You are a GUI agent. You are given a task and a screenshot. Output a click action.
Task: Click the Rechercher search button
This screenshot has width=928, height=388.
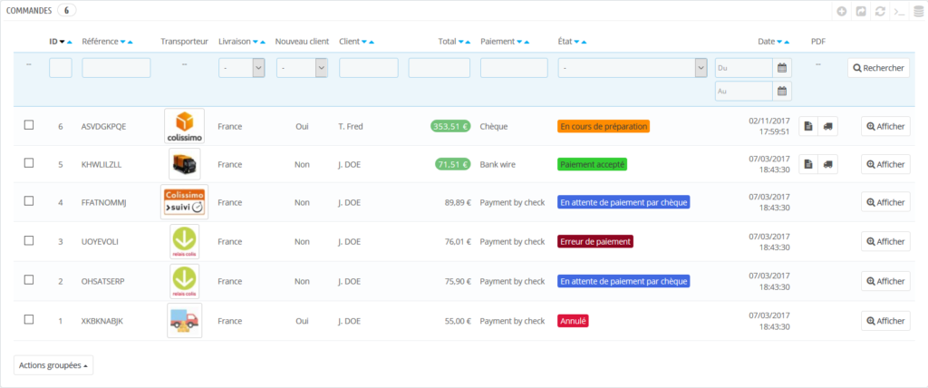tap(878, 68)
